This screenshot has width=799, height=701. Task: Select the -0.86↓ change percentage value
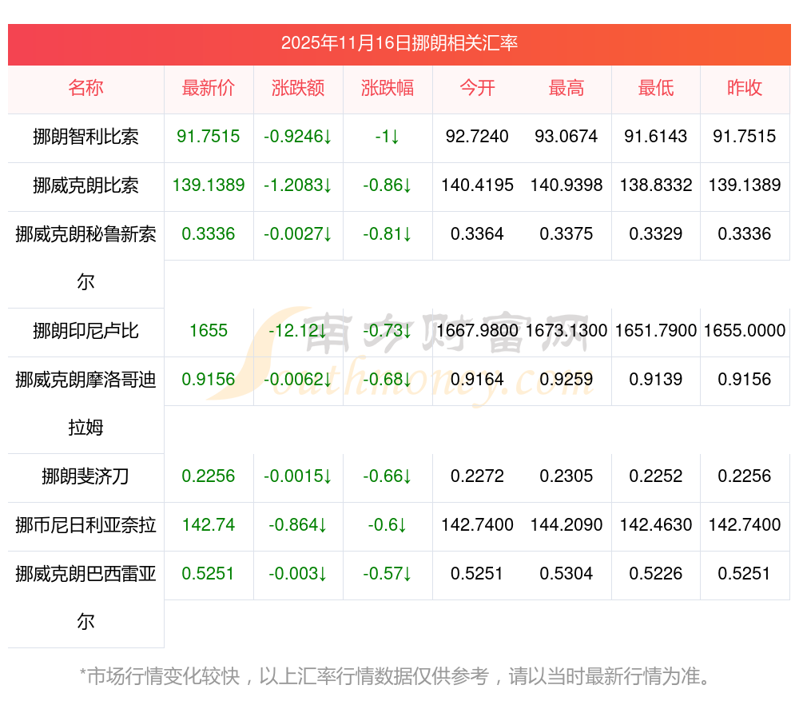click(x=388, y=185)
